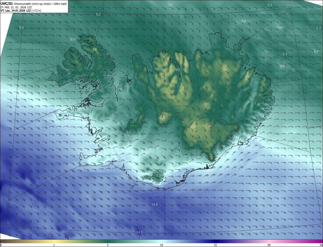Select the 6.5 value off the Westfjords

(x=72, y=39)
